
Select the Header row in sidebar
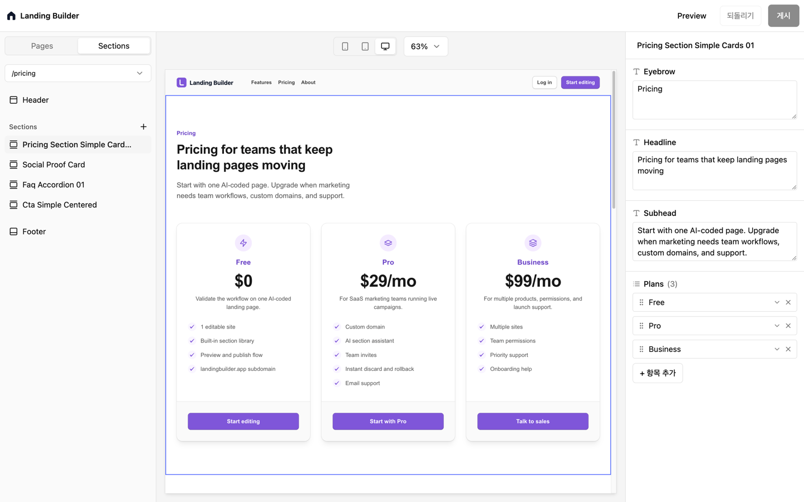(78, 100)
